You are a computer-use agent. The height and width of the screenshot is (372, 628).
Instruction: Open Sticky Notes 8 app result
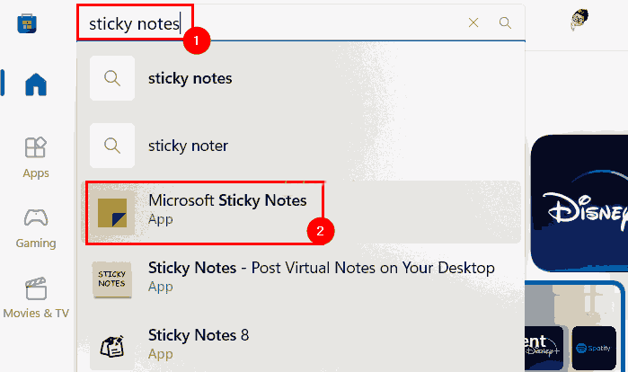300,346
